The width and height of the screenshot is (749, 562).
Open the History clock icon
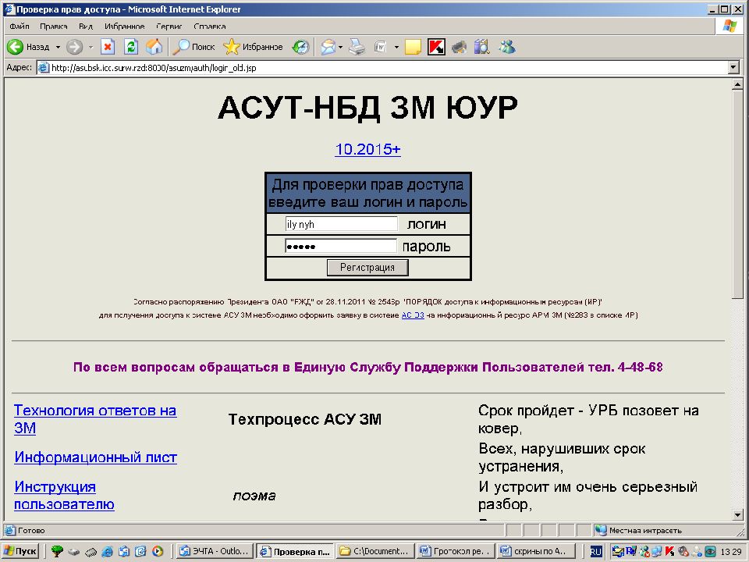(x=300, y=47)
